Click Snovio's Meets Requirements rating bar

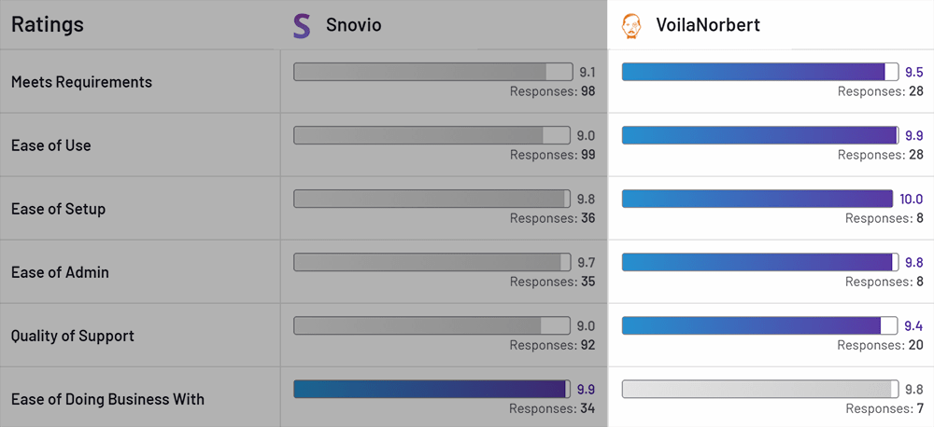[x=433, y=72]
